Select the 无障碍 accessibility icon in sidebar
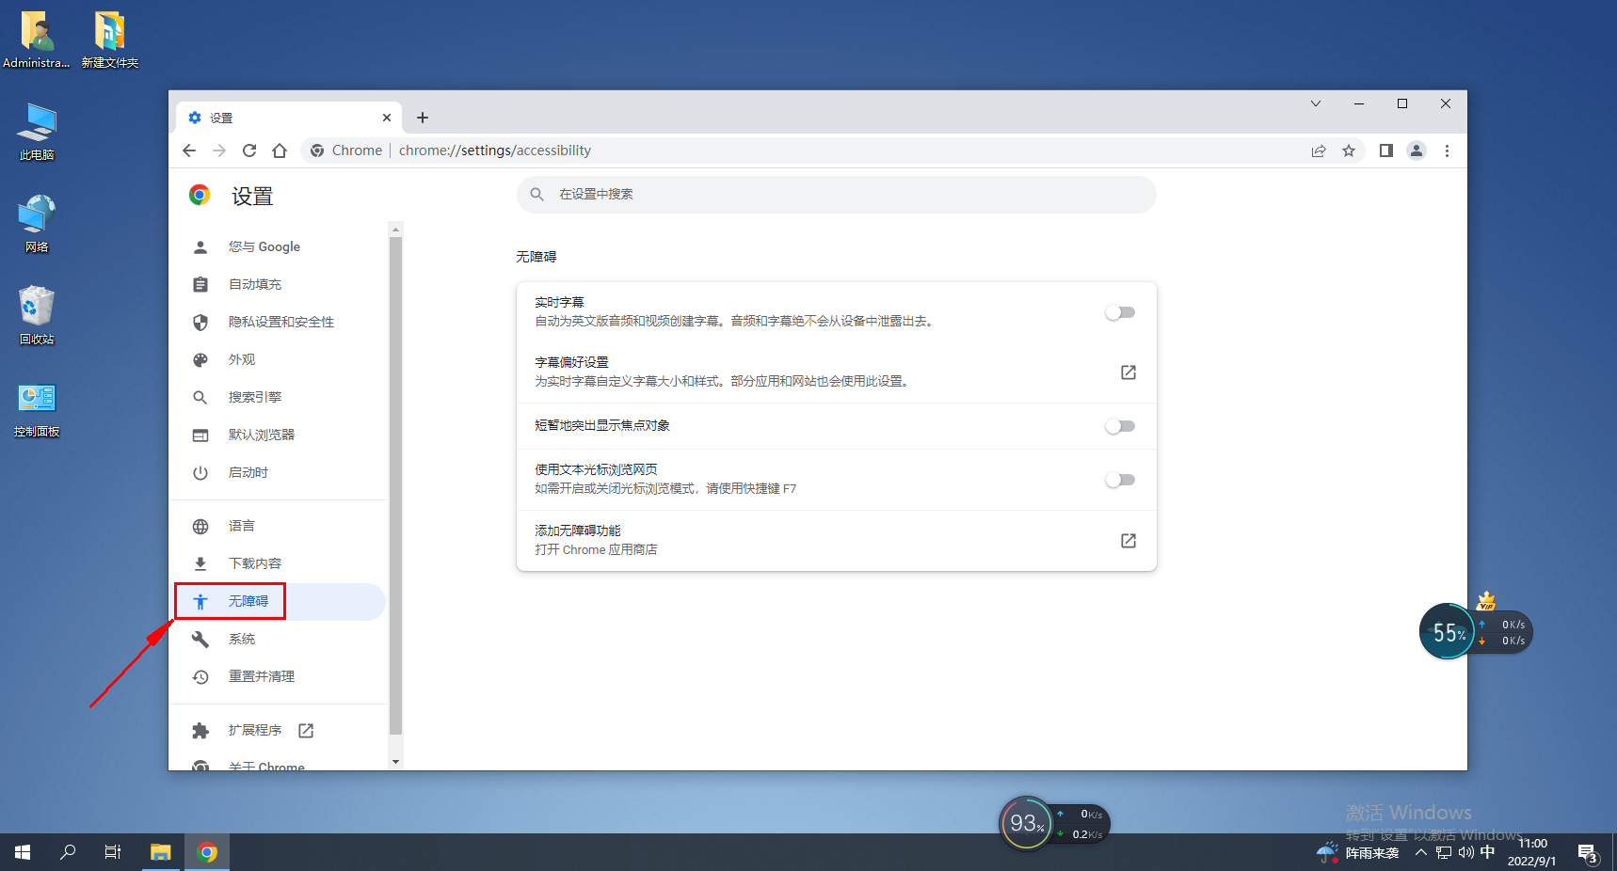 [200, 601]
